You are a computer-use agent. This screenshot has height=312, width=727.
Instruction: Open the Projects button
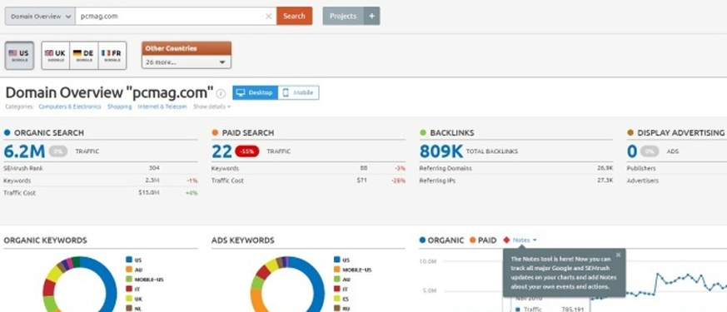(x=343, y=16)
